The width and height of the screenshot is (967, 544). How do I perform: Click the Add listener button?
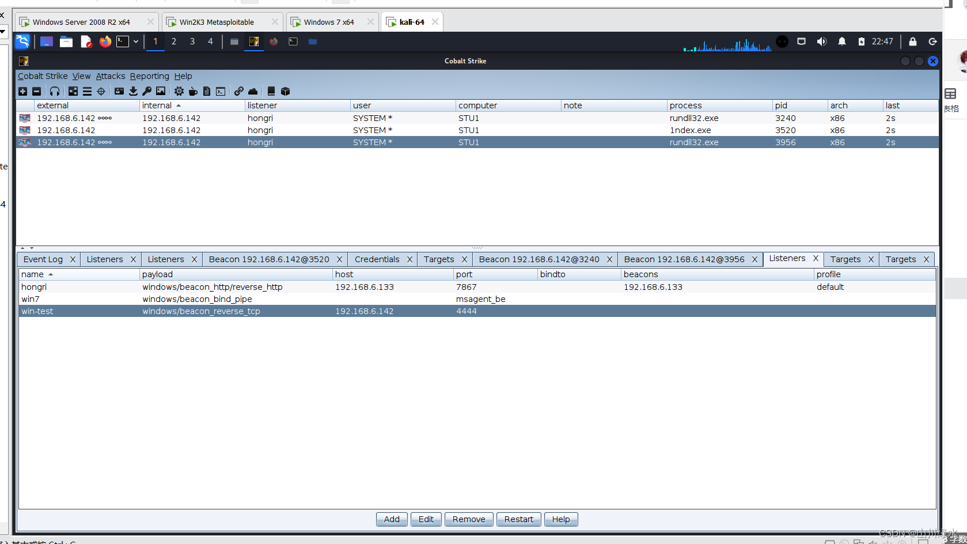[392, 519]
